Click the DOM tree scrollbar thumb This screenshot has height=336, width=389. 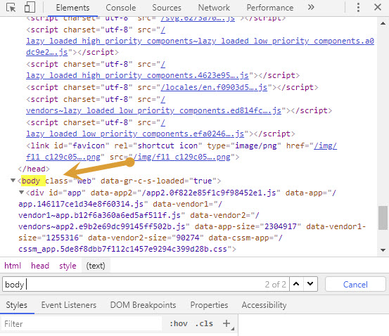[383, 218]
